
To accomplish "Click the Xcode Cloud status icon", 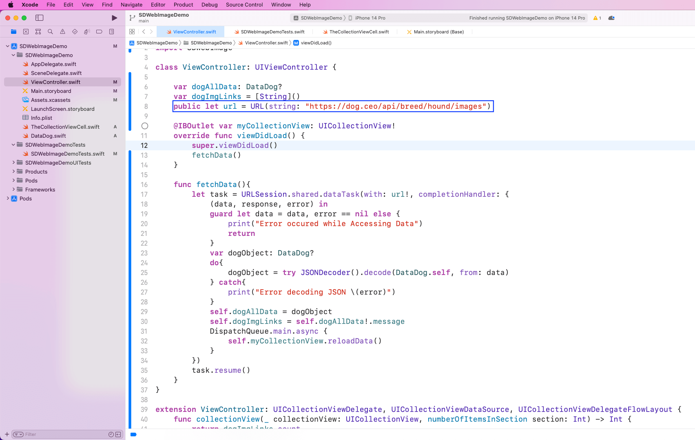I will 611,18.
